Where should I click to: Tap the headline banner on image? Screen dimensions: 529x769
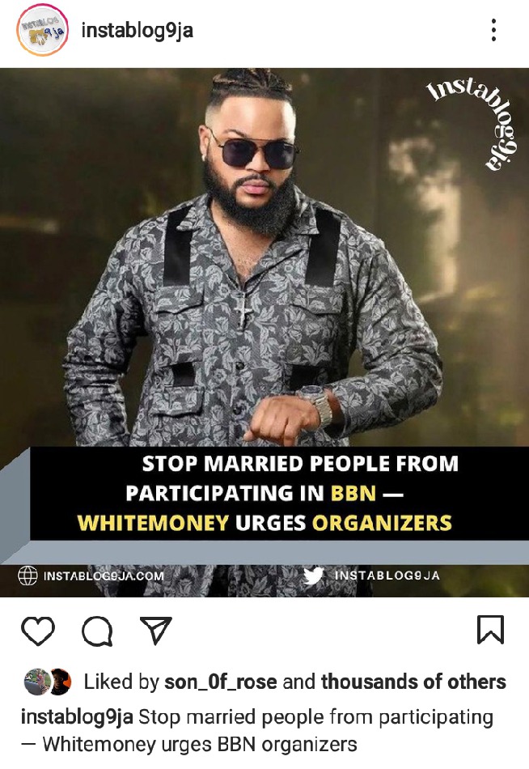coord(279,494)
